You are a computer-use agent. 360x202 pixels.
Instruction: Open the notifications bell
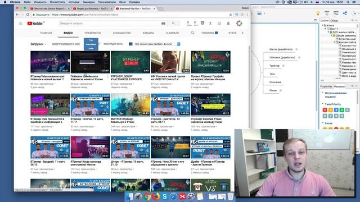click(x=228, y=24)
